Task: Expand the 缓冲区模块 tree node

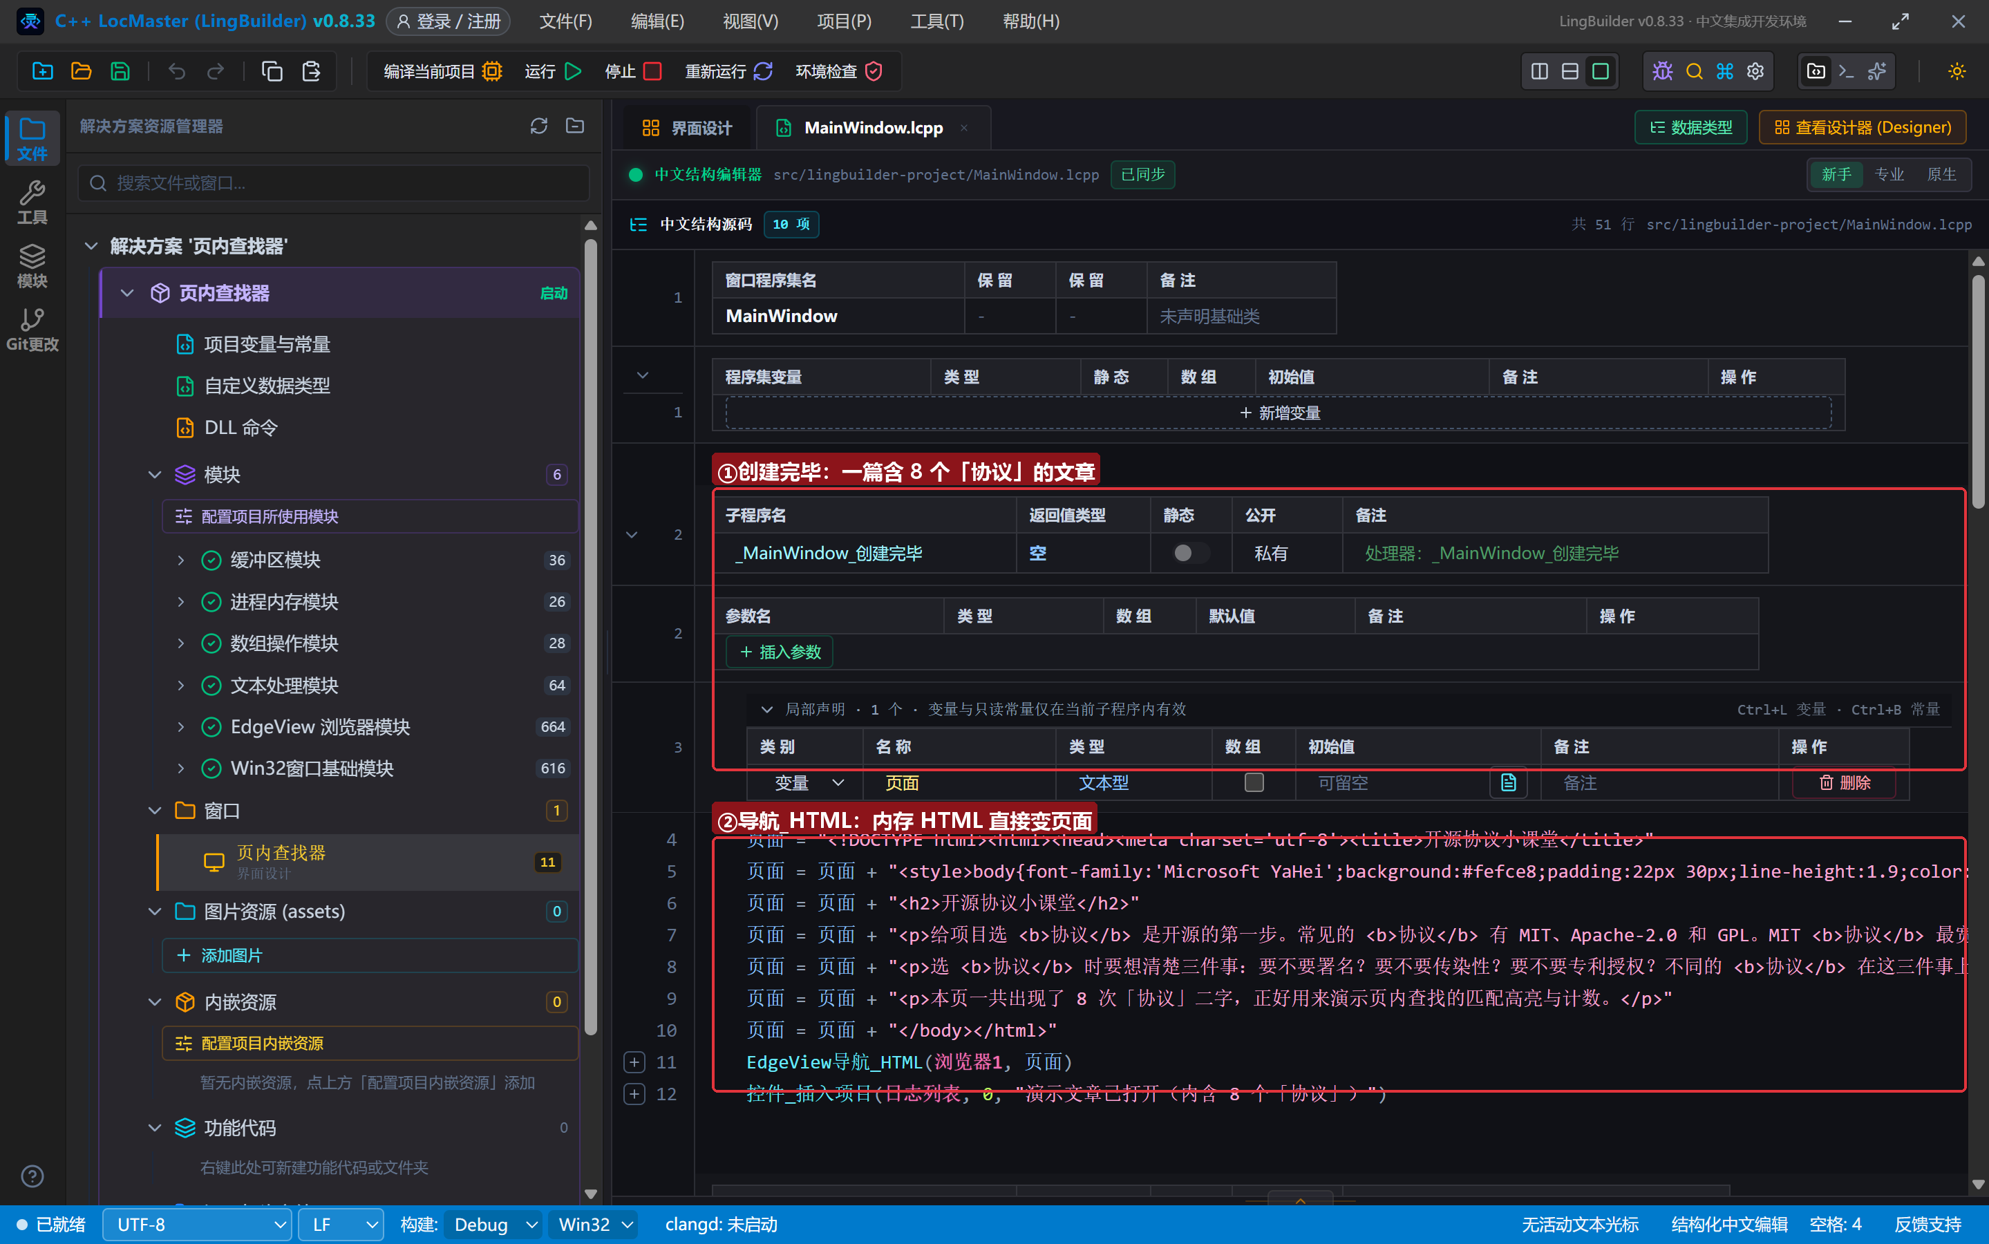Action: (x=181, y=560)
